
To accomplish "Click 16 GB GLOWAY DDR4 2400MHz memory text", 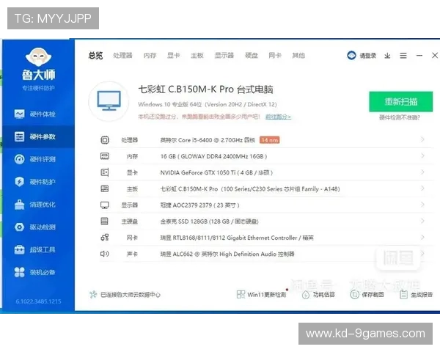I will [213, 156].
